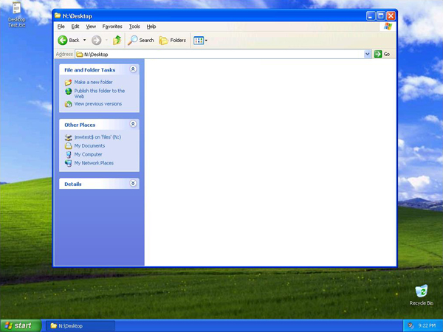Close the N:\Desktop window
This screenshot has height=332, width=443.
[391, 16]
